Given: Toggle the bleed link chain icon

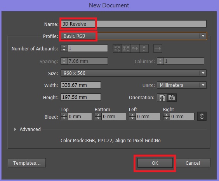Looking at the screenshot, I should 202,116.
